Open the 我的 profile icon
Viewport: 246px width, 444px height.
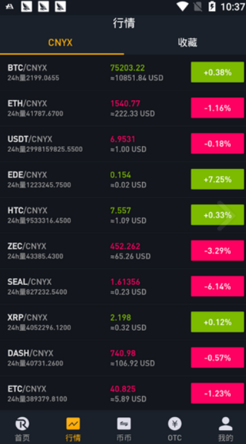[226, 424]
